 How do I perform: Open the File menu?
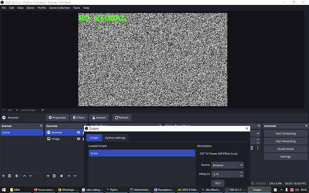[x=4, y=8]
